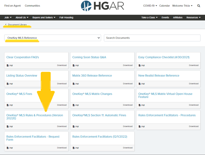Click the search magnifier icon in header
Viewport: 205px width, 155px height.
(x=199, y=6)
